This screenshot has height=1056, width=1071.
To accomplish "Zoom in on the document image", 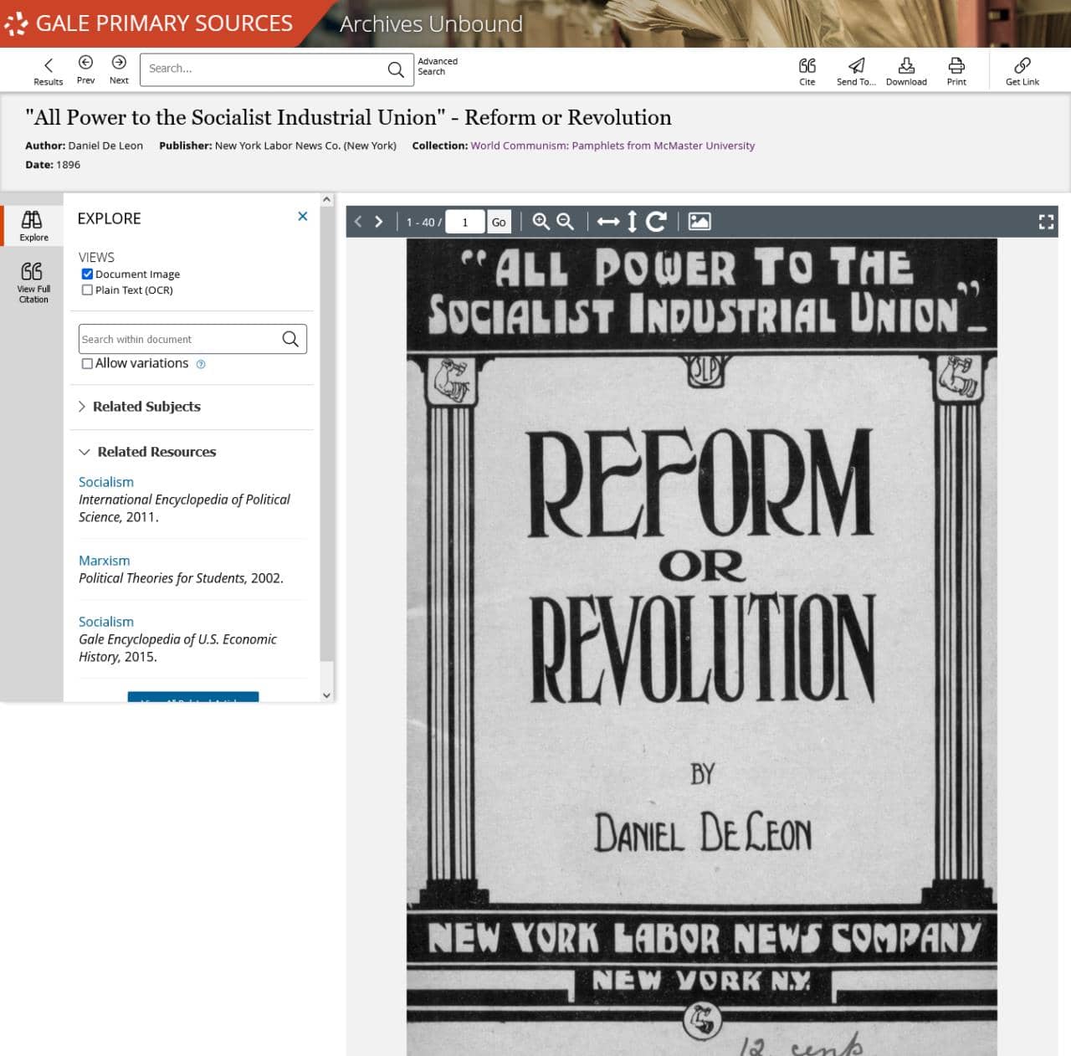I will click(541, 222).
